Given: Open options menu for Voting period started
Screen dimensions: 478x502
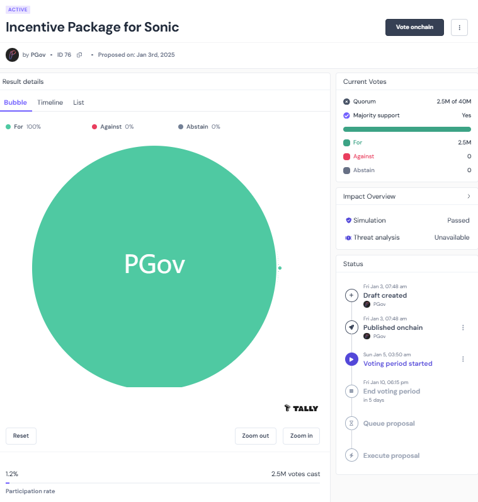Looking at the screenshot, I should [x=463, y=359].
